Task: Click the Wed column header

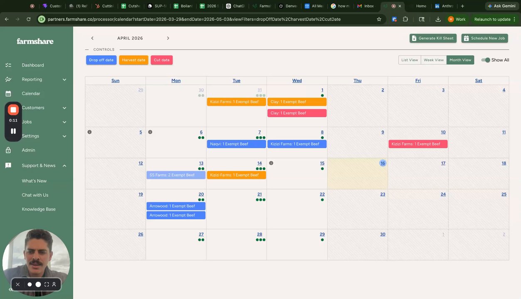Action: pyautogui.click(x=297, y=81)
